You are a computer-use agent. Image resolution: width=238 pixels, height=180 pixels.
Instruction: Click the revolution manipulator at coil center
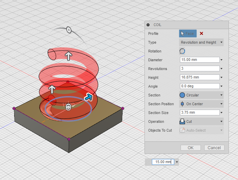point(68,107)
